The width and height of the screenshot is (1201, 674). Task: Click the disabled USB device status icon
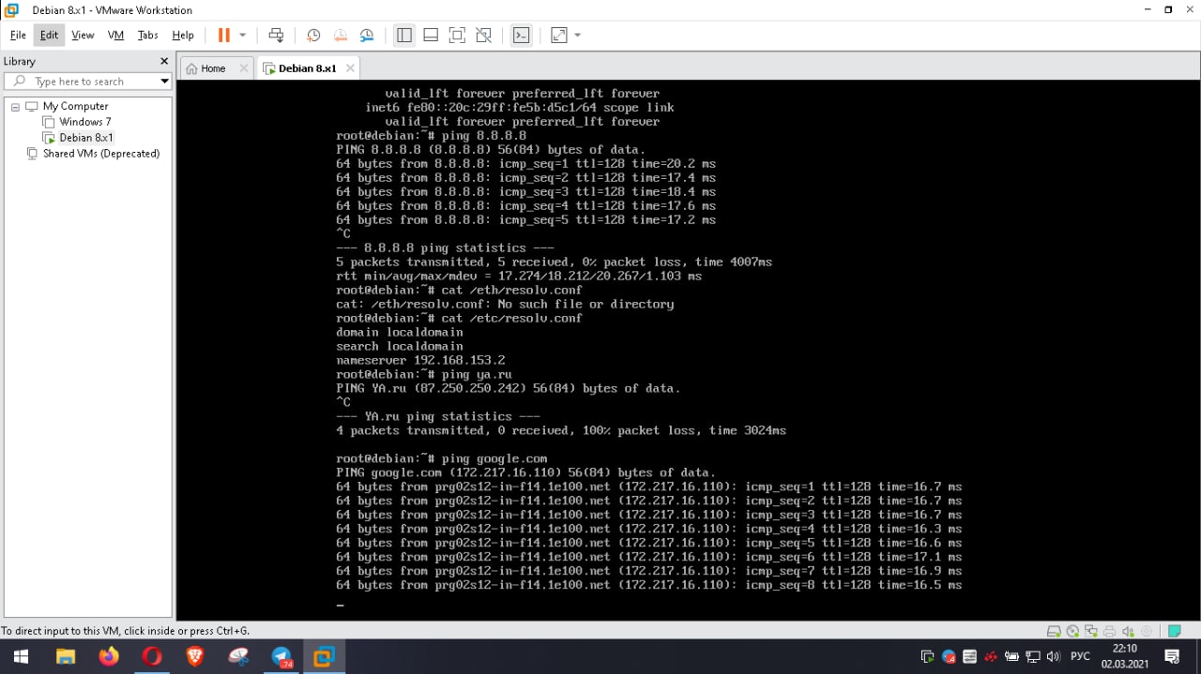coord(1145,631)
